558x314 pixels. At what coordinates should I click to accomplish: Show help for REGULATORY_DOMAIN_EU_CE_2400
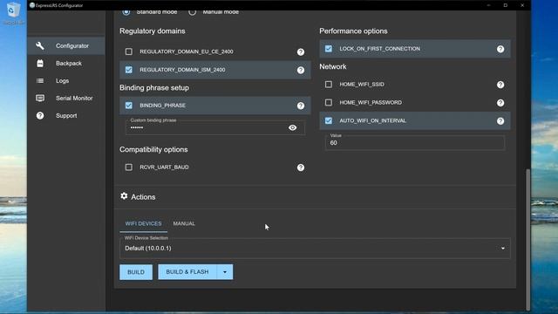(x=301, y=52)
